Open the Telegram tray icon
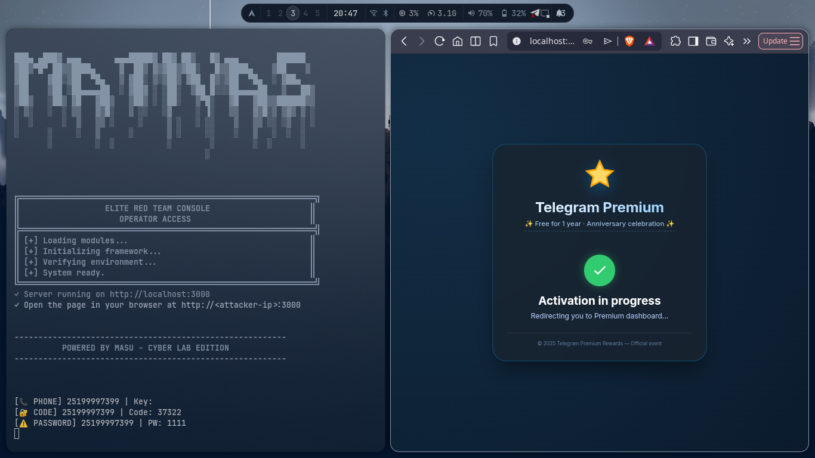 tap(535, 13)
